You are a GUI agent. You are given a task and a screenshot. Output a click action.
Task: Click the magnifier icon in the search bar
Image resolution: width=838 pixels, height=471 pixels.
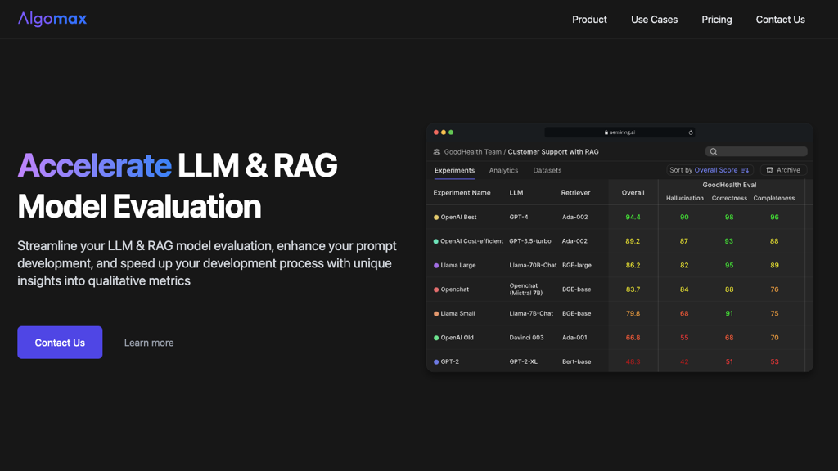pyautogui.click(x=714, y=151)
